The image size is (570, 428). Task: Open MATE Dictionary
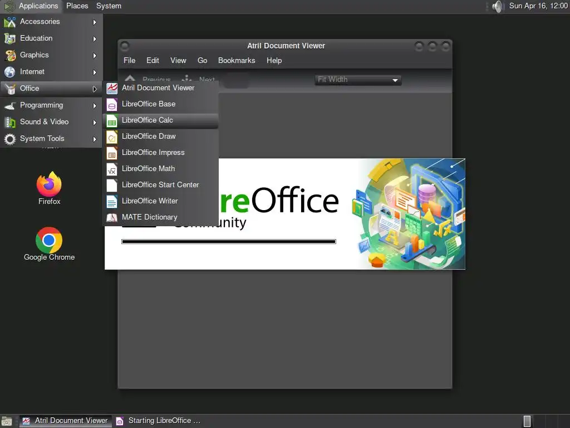pyautogui.click(x=160, y=217)
